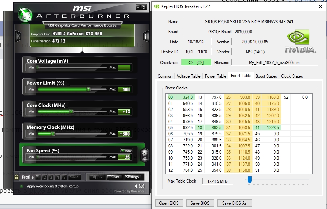Click the Version field 80.06.10.00.85

(255, 42)
